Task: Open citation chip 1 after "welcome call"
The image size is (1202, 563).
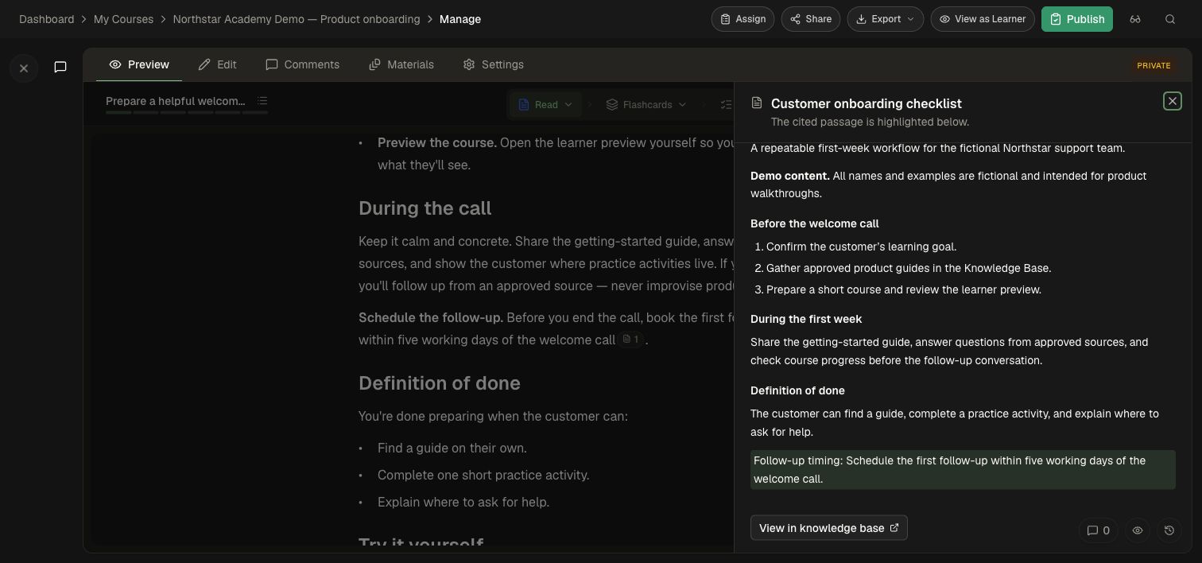Action: pyautogui.click(x=630, y=340)
